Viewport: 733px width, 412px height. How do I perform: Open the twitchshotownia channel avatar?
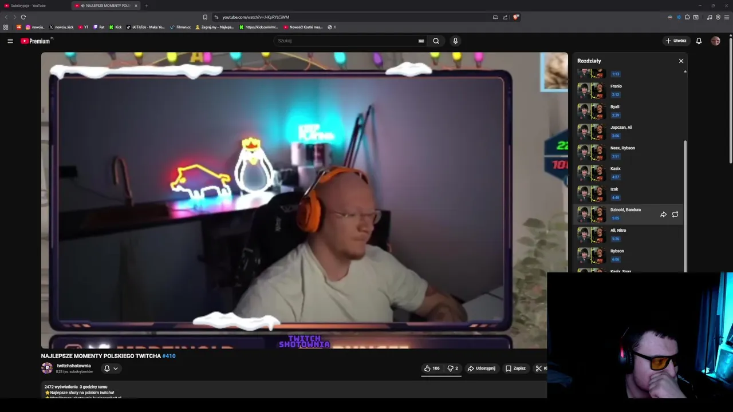pos(47,368)
